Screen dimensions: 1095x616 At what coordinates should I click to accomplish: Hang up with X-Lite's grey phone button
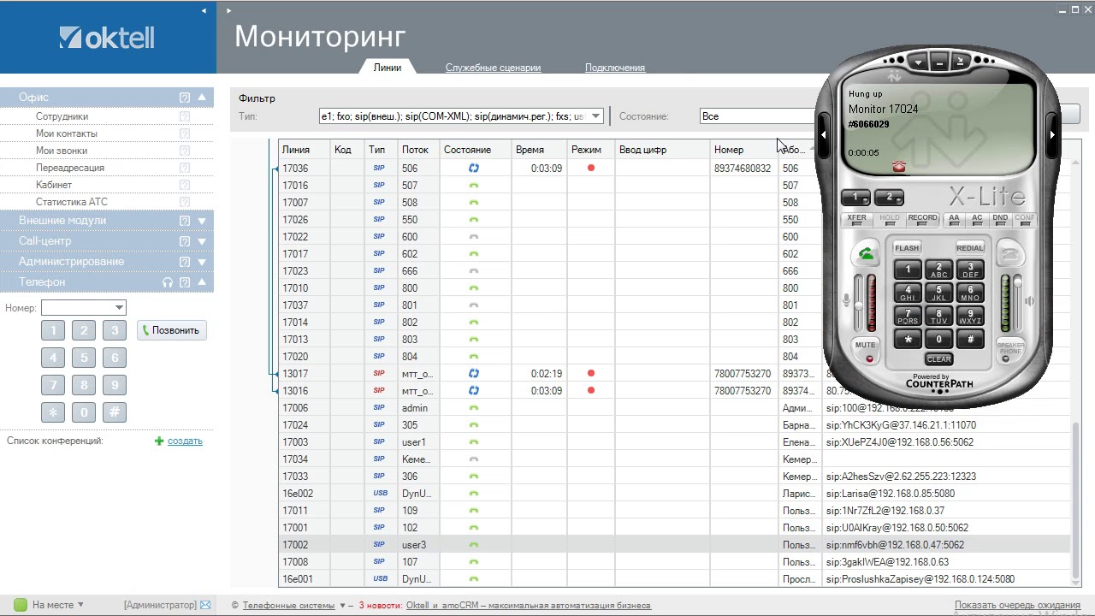(x=1010, y=254)
